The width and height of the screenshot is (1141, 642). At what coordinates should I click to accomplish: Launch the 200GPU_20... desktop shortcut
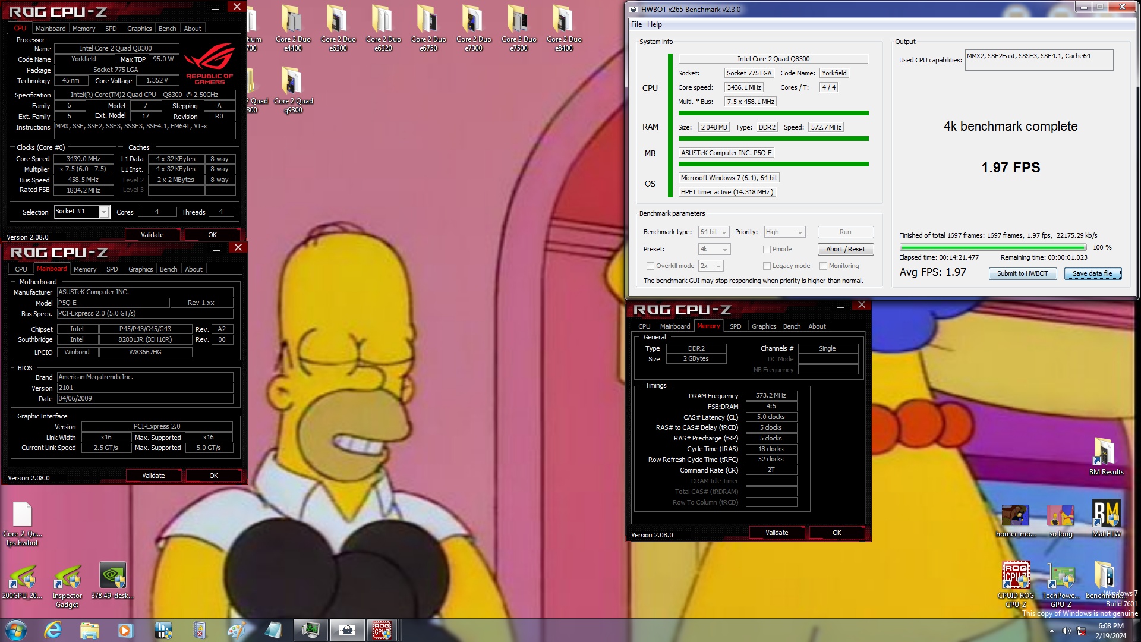(x=22, y=580)
